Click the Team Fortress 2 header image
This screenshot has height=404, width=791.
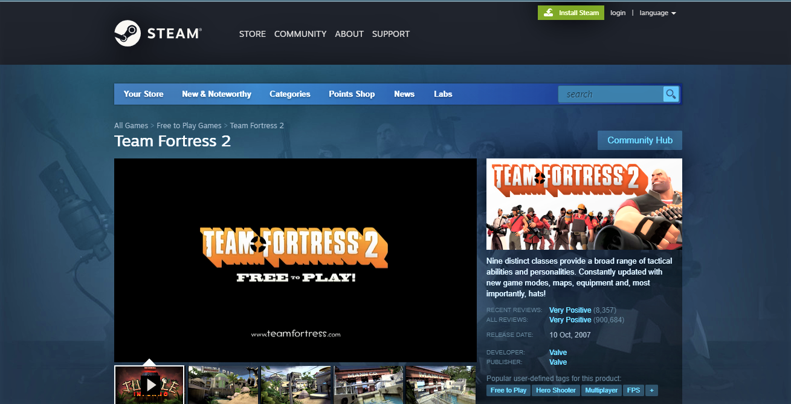coord(584,204)
